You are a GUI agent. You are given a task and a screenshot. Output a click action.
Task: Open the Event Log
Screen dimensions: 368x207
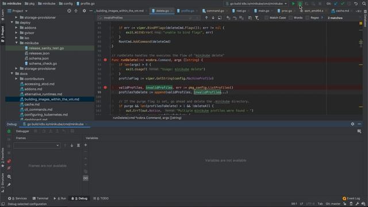click(351, 198)
